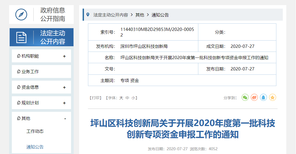Share the notice via the WeChat icon
Screen dimensions: 296x154
tap(245, 98)
